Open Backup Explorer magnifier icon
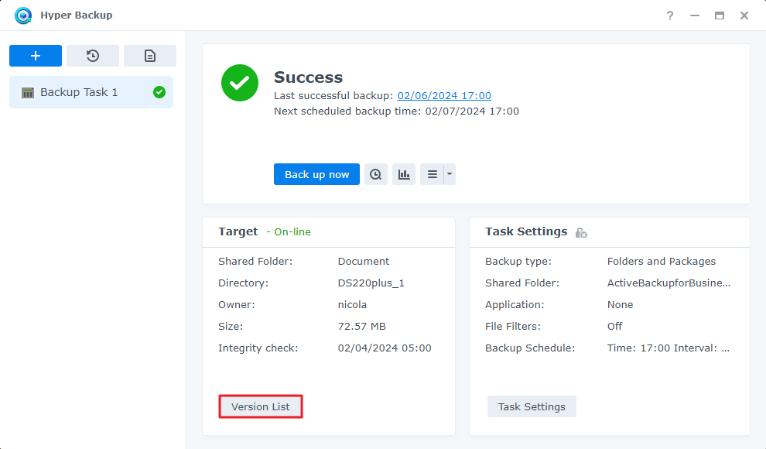This screenshot has width=766, height=449. [375, 173]
